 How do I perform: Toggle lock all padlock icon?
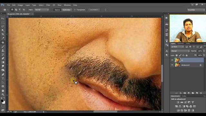187,55
